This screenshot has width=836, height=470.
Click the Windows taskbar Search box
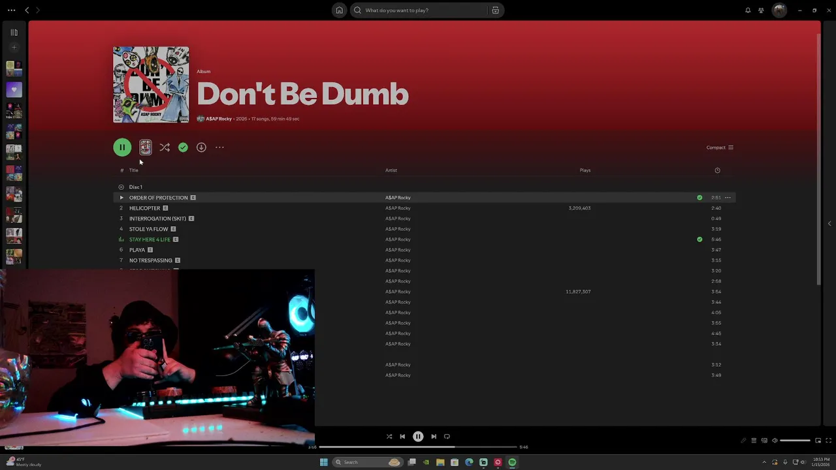coord(369,462)
